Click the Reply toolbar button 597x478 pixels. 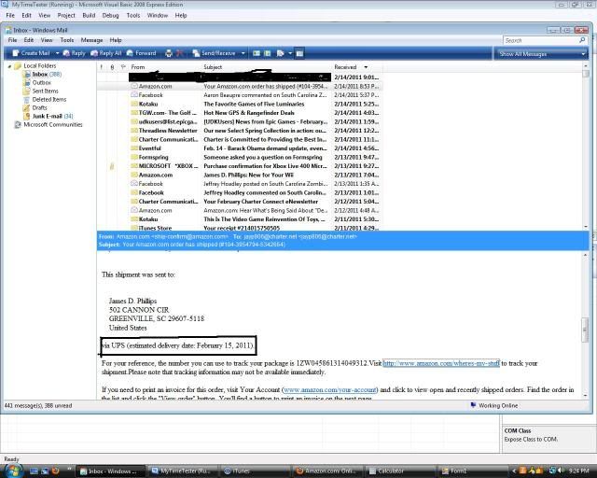(75, 53)
